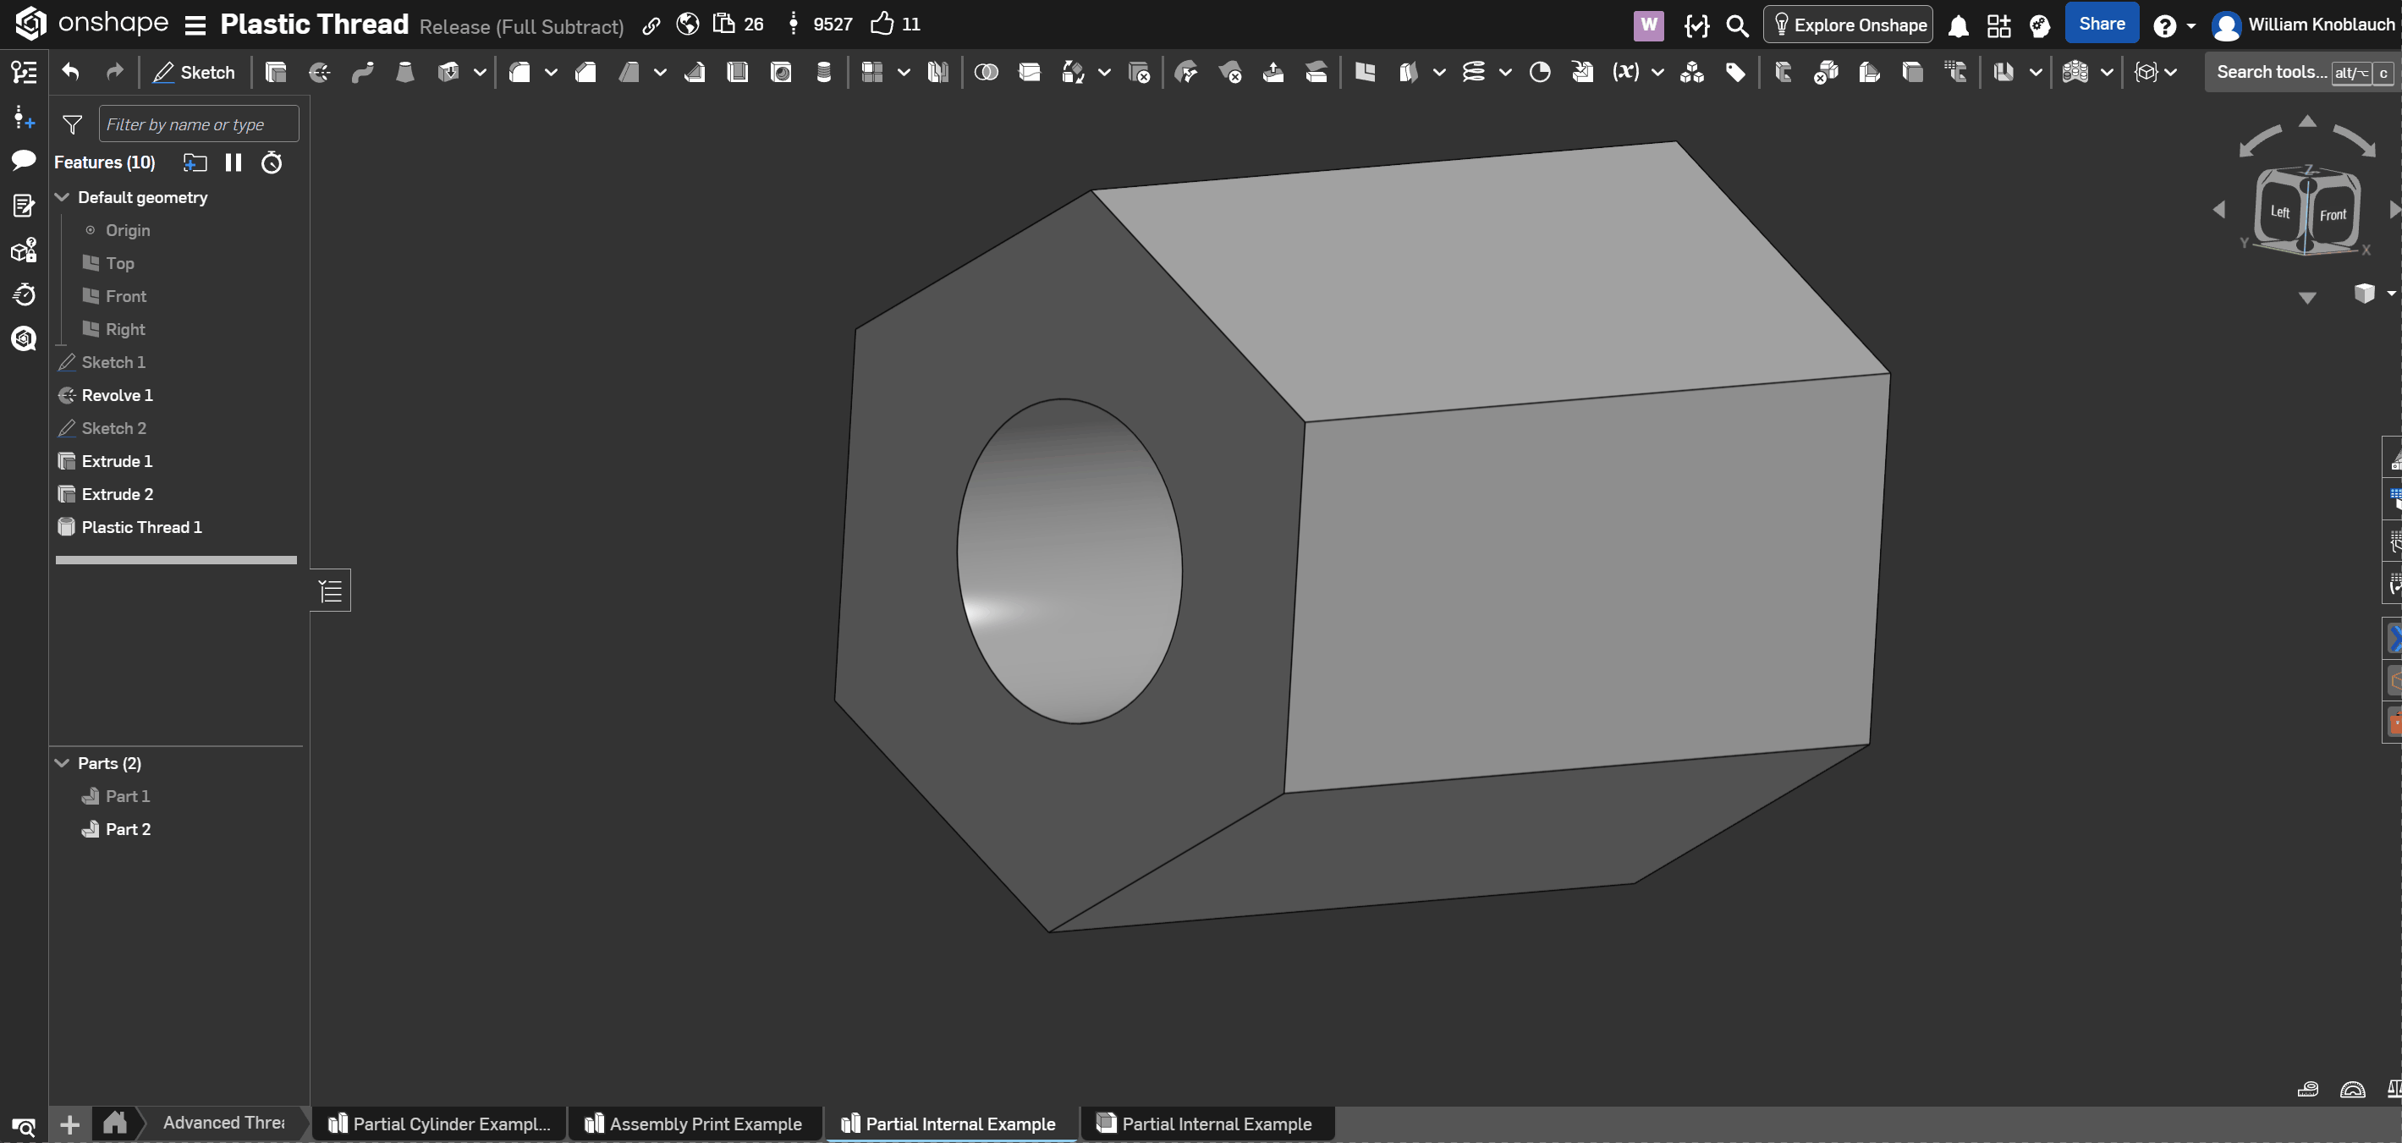Select the Fillet tool
The width and height of the screenshot is (2402, 1143).
[519, 72]
